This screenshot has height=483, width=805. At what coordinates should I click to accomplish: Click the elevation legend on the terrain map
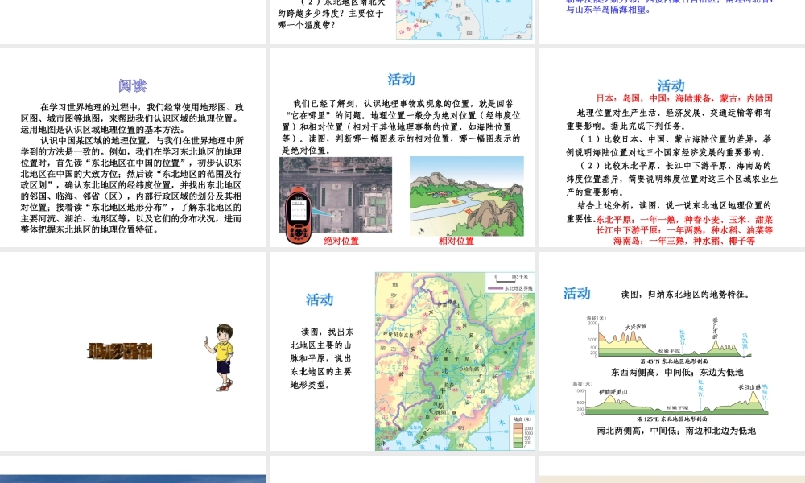[522, 432]
